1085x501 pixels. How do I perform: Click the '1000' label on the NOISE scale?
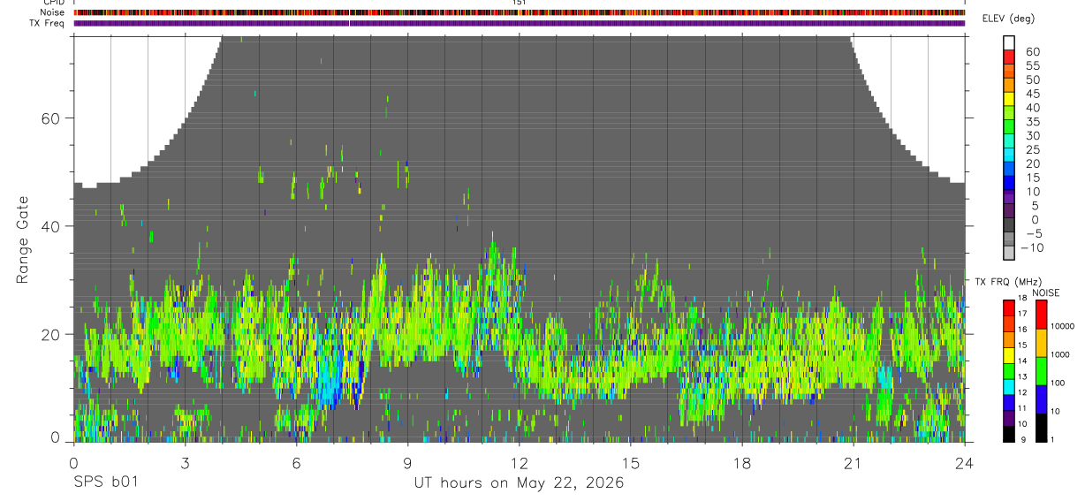click(x=1059, y=354)
